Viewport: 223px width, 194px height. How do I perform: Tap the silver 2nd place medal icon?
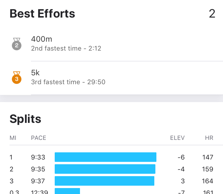click(x=17, y=44)
